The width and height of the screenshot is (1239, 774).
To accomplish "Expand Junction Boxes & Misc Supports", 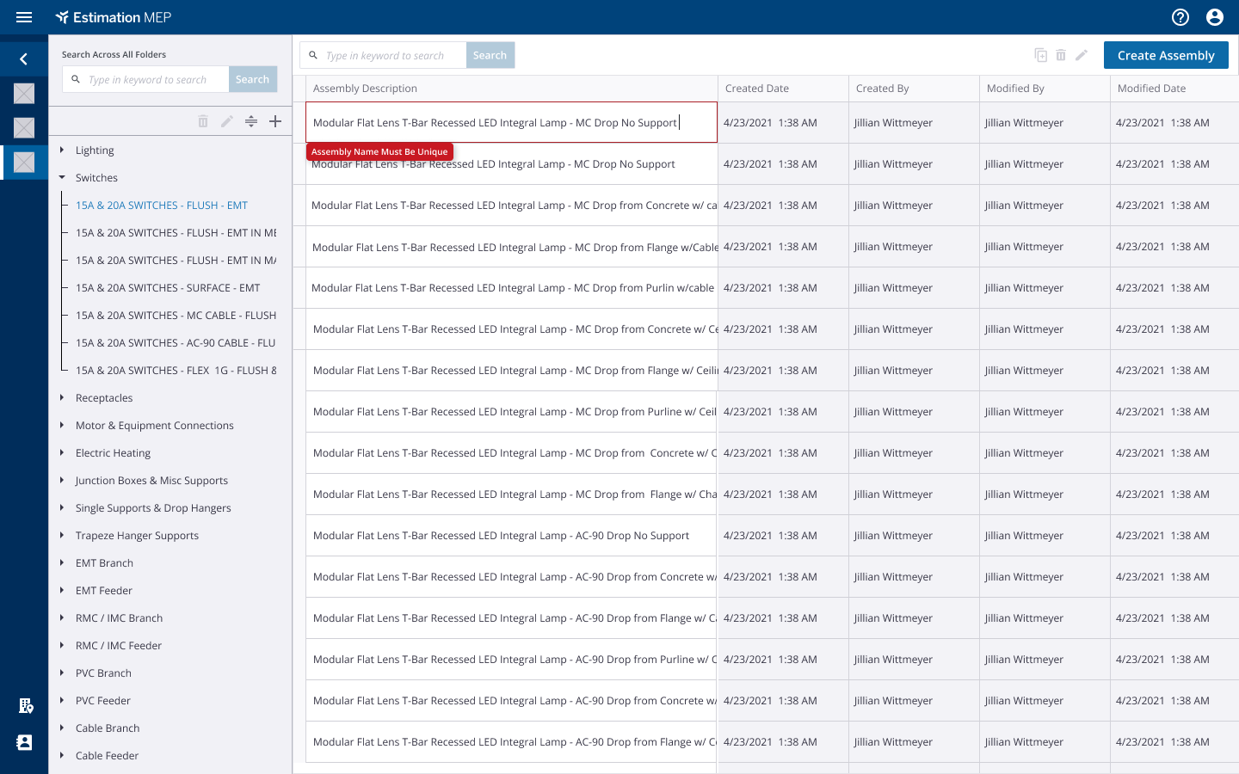I will click(x=62, y=480).
